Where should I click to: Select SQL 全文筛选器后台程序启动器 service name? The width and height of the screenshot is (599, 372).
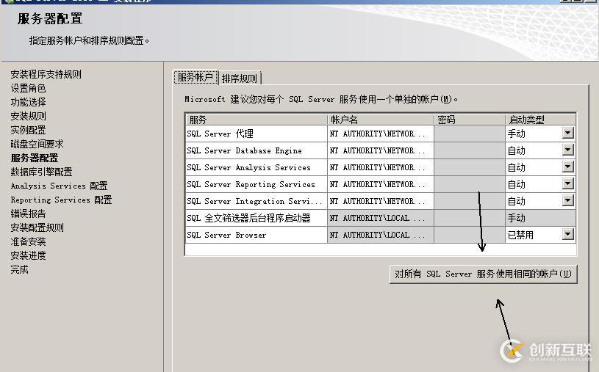(x=256, y=218)
